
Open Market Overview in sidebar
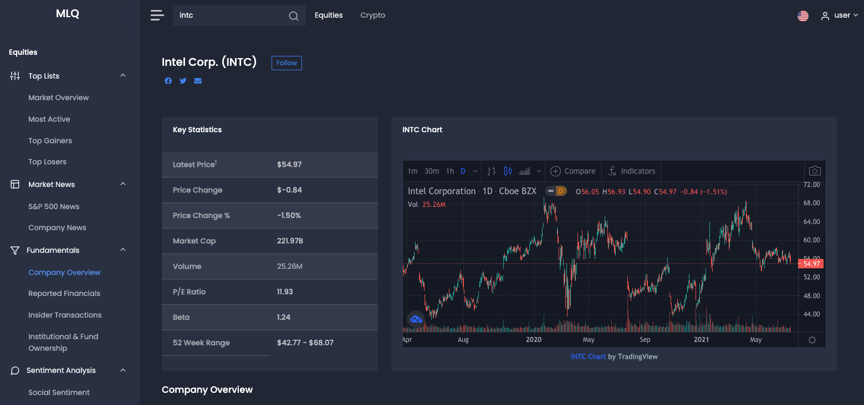pos(59,97)
